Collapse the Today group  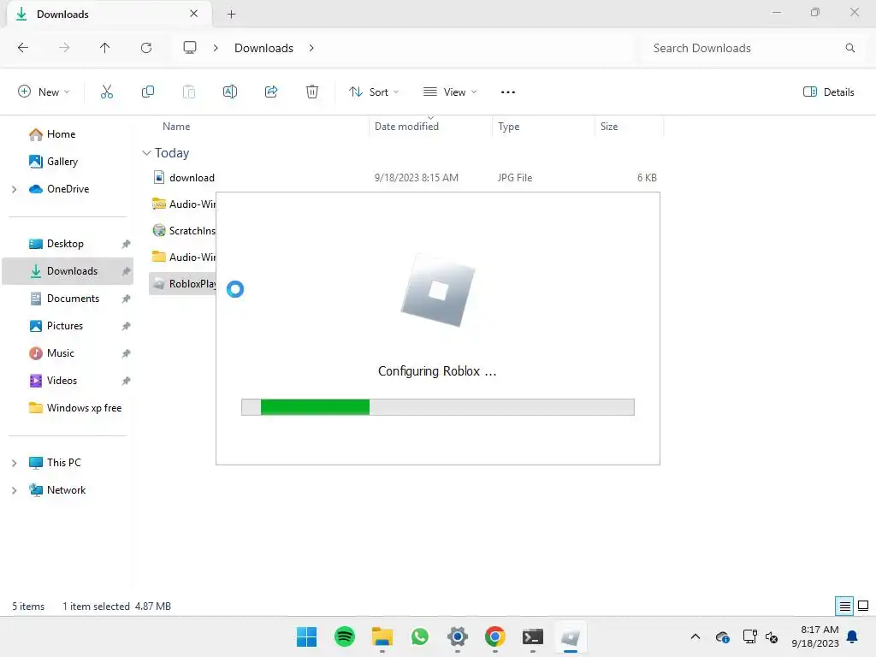pyautogui.click(x=146, y=153)
